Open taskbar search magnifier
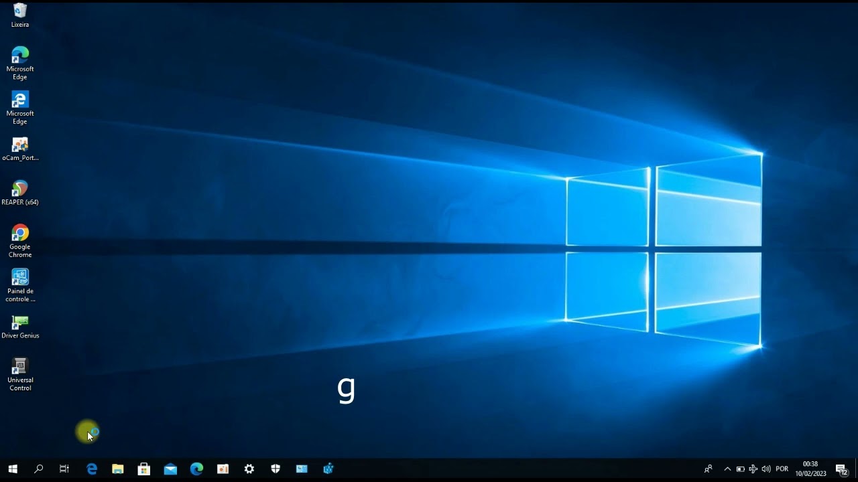 pos(38,469)
